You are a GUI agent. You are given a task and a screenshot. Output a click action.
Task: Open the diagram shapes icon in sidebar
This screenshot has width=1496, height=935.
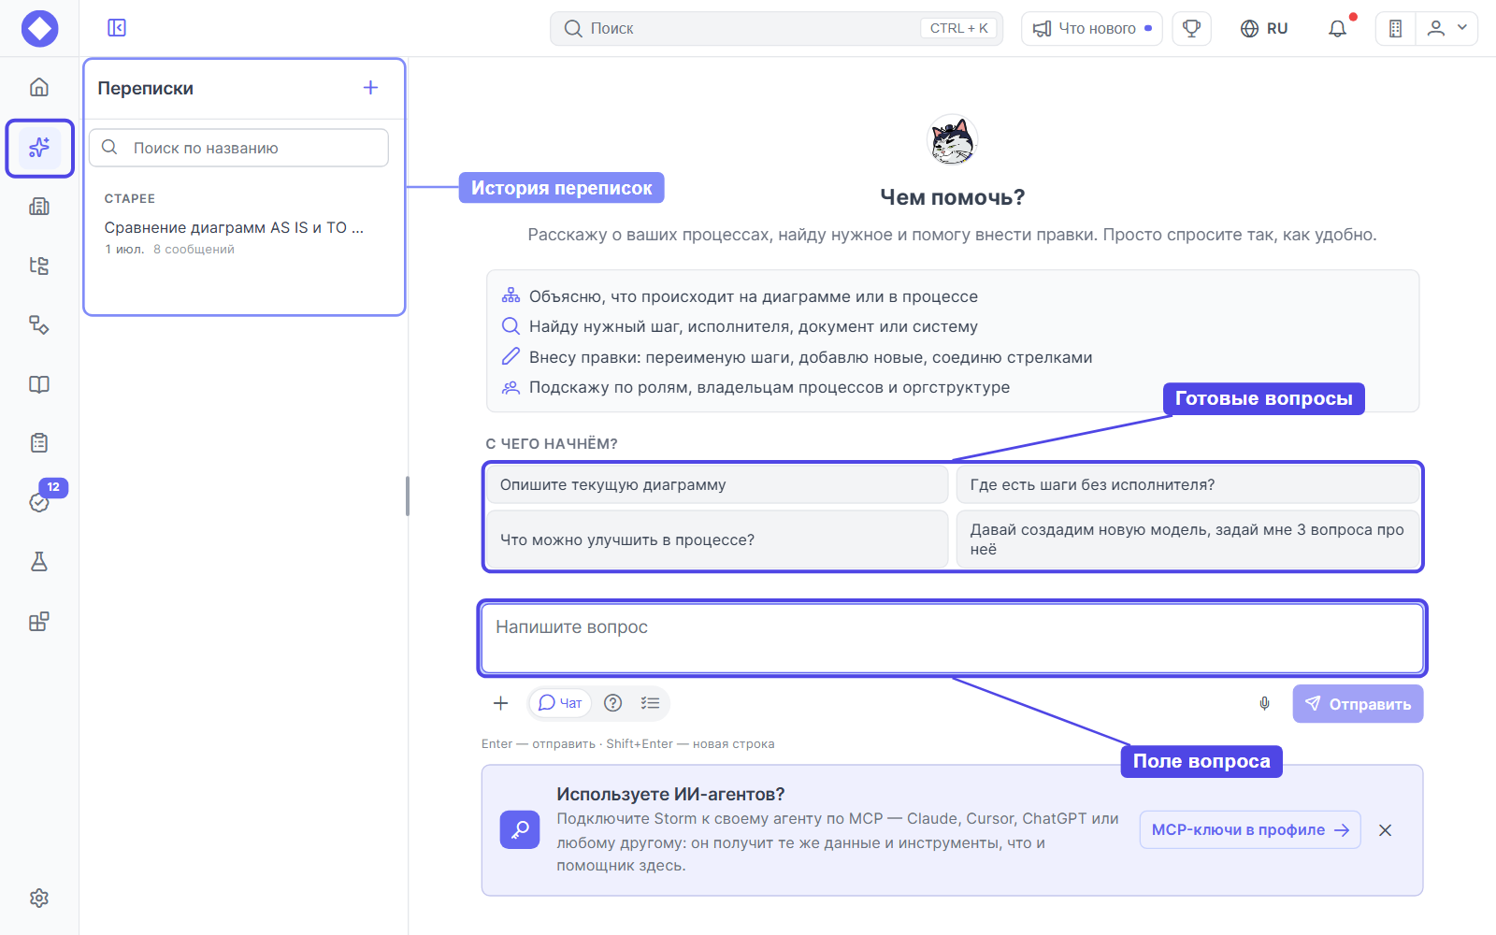coord(39,324)
